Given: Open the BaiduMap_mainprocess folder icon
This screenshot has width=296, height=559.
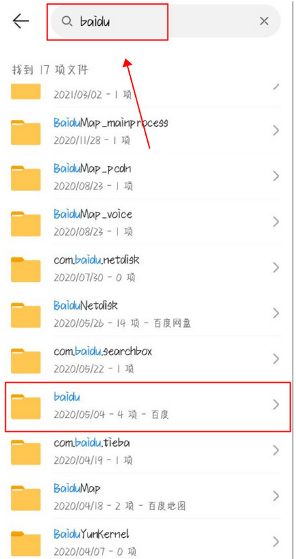Looking at the screenshot, I should [26, 132].
